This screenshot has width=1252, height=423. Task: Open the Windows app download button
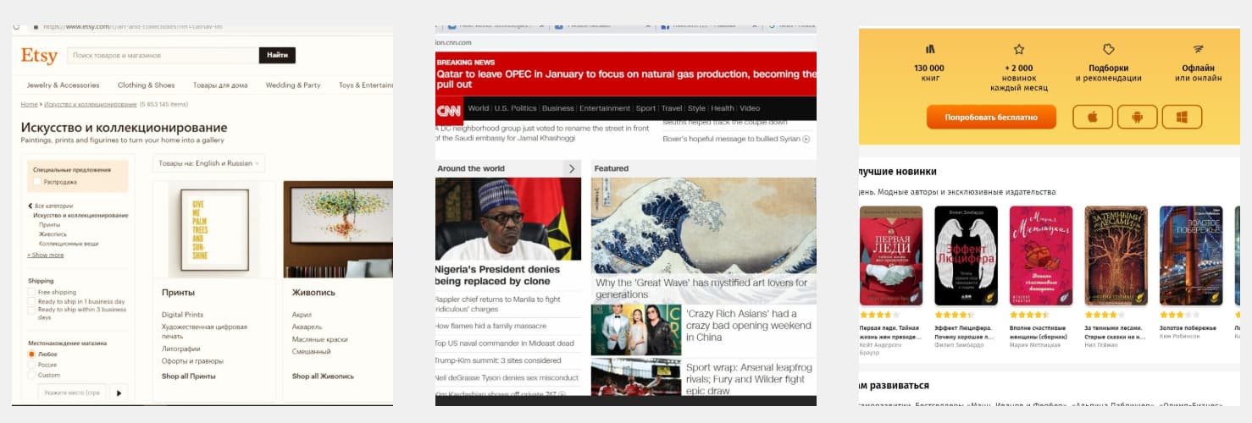tap(1182, 117)
